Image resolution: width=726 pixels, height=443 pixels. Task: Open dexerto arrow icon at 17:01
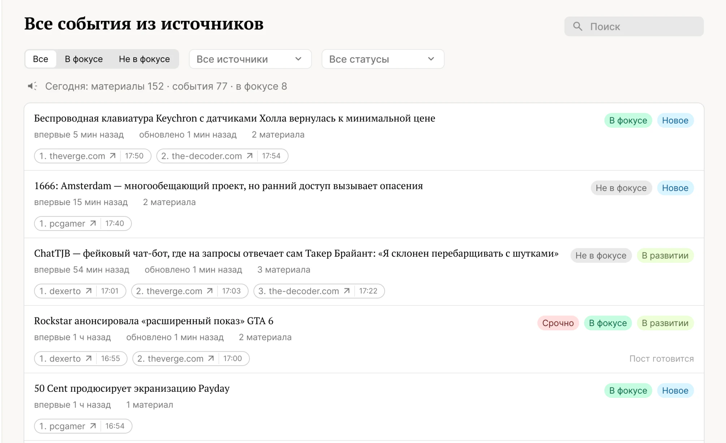point(88,291)
